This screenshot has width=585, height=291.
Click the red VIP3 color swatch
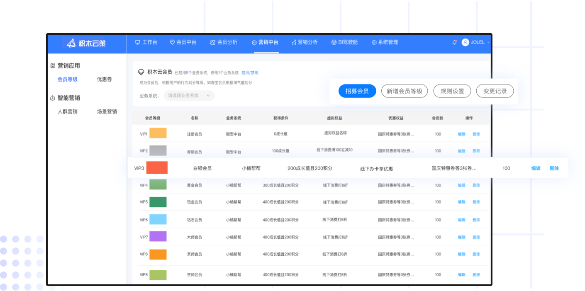[x=157, y=168]
